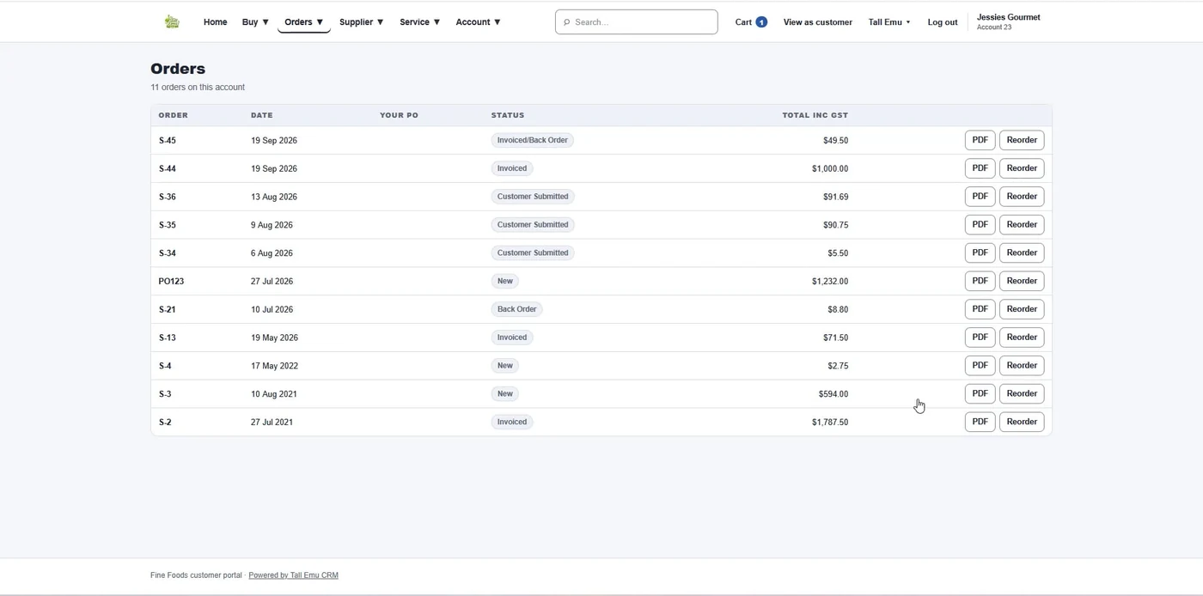Expand the Account menu

(x=479, y=22)
